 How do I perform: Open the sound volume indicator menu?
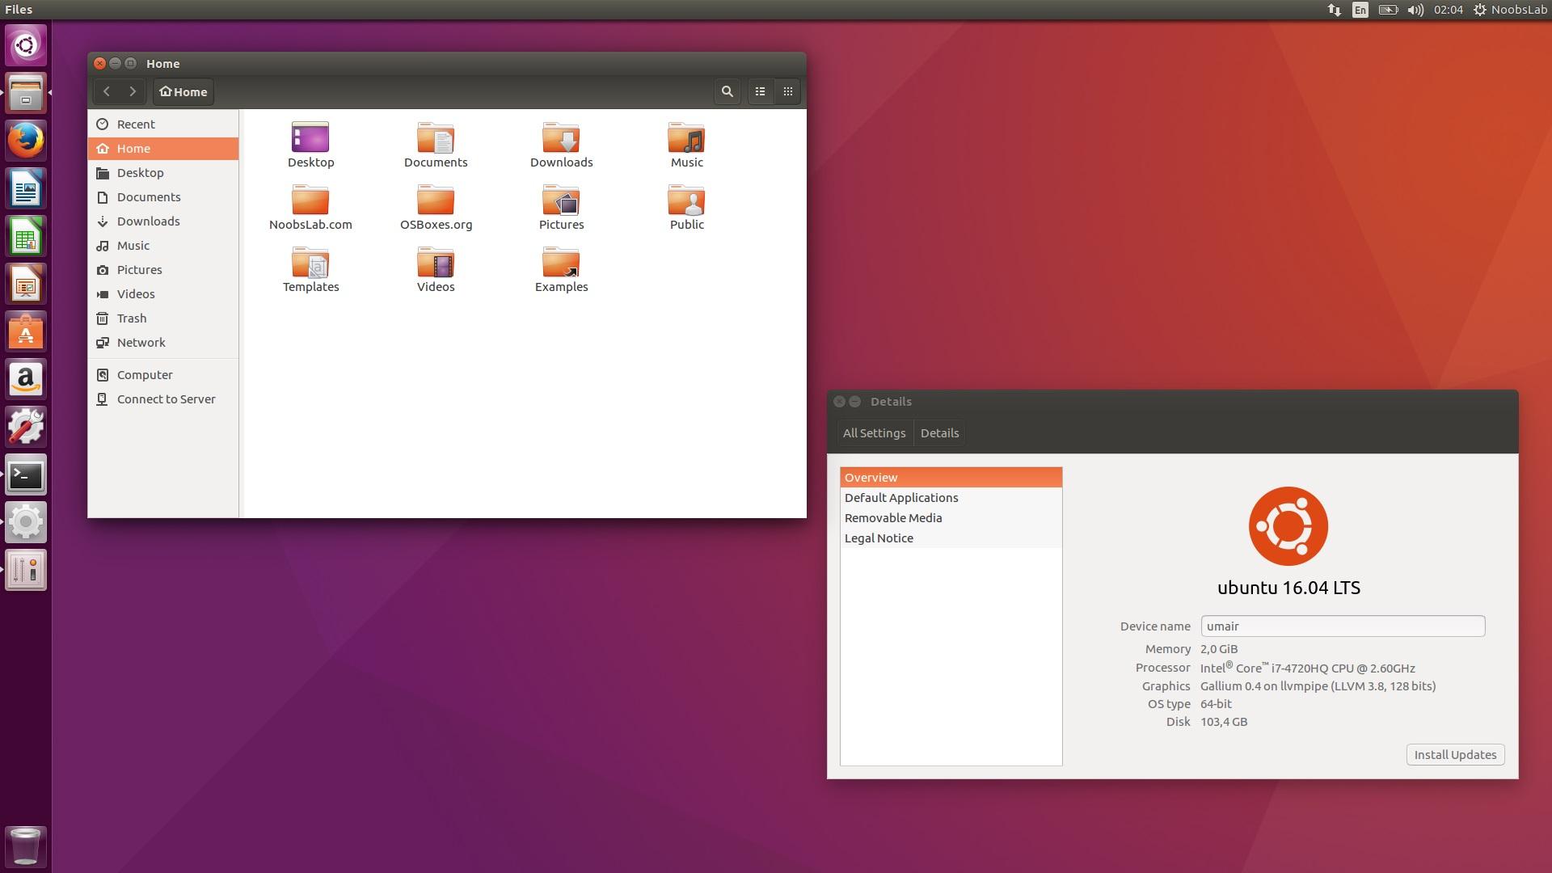1415,10
